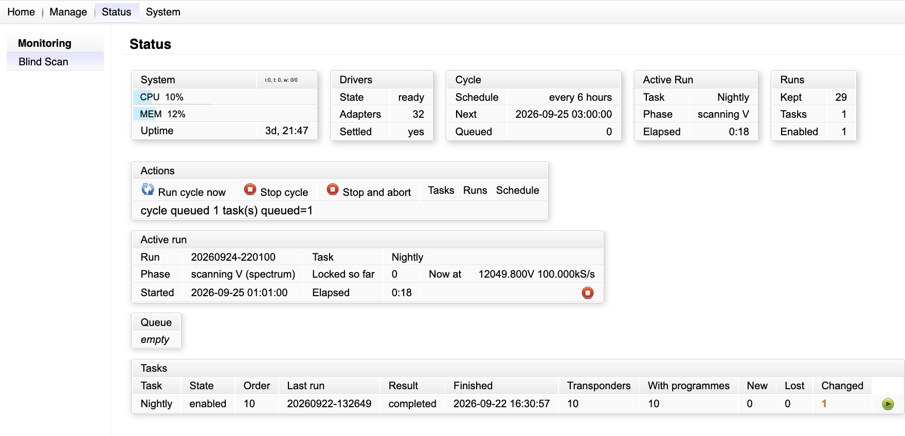This screenshot has height=436, width=905.
Task: Click 'scanning V (spectrum)' phase value
Action: coord(243,274)
